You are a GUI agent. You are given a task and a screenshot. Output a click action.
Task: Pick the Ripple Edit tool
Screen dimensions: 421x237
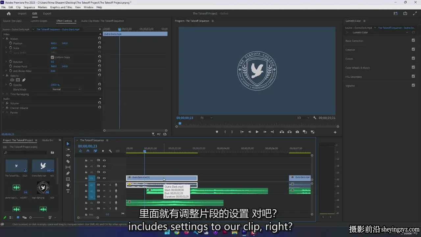pyautogui.click(x=68, y=155)
